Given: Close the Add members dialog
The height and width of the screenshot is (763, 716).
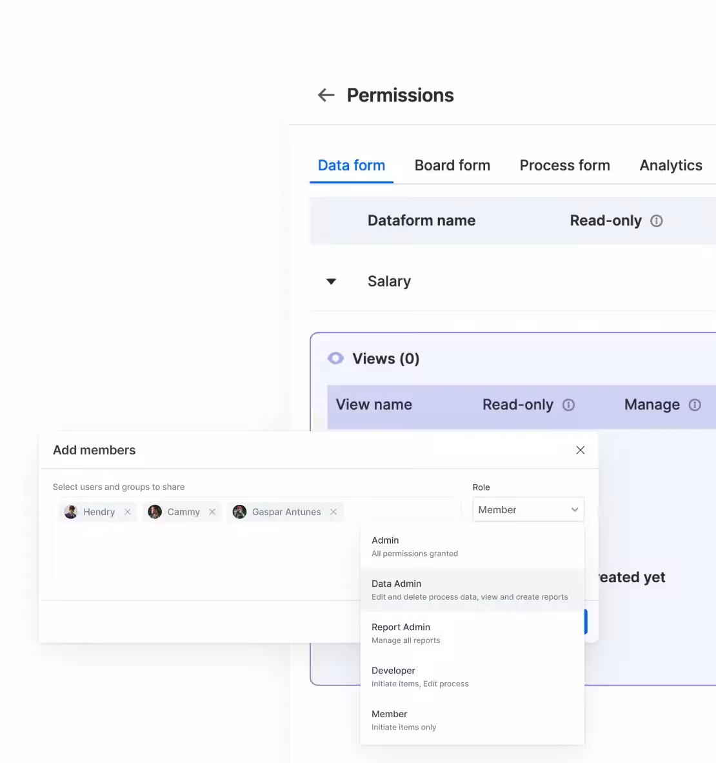Looking at the screenshot, I should point(580,450).
